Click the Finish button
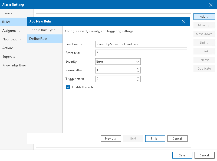Screen dimensions: 217x161 click(x=155, y=139)
